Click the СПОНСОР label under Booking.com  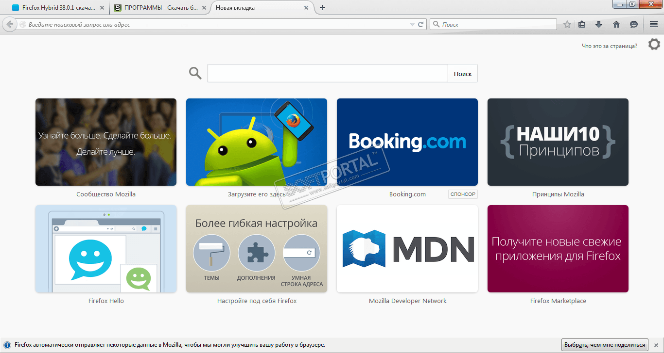[x=463, y=194]
